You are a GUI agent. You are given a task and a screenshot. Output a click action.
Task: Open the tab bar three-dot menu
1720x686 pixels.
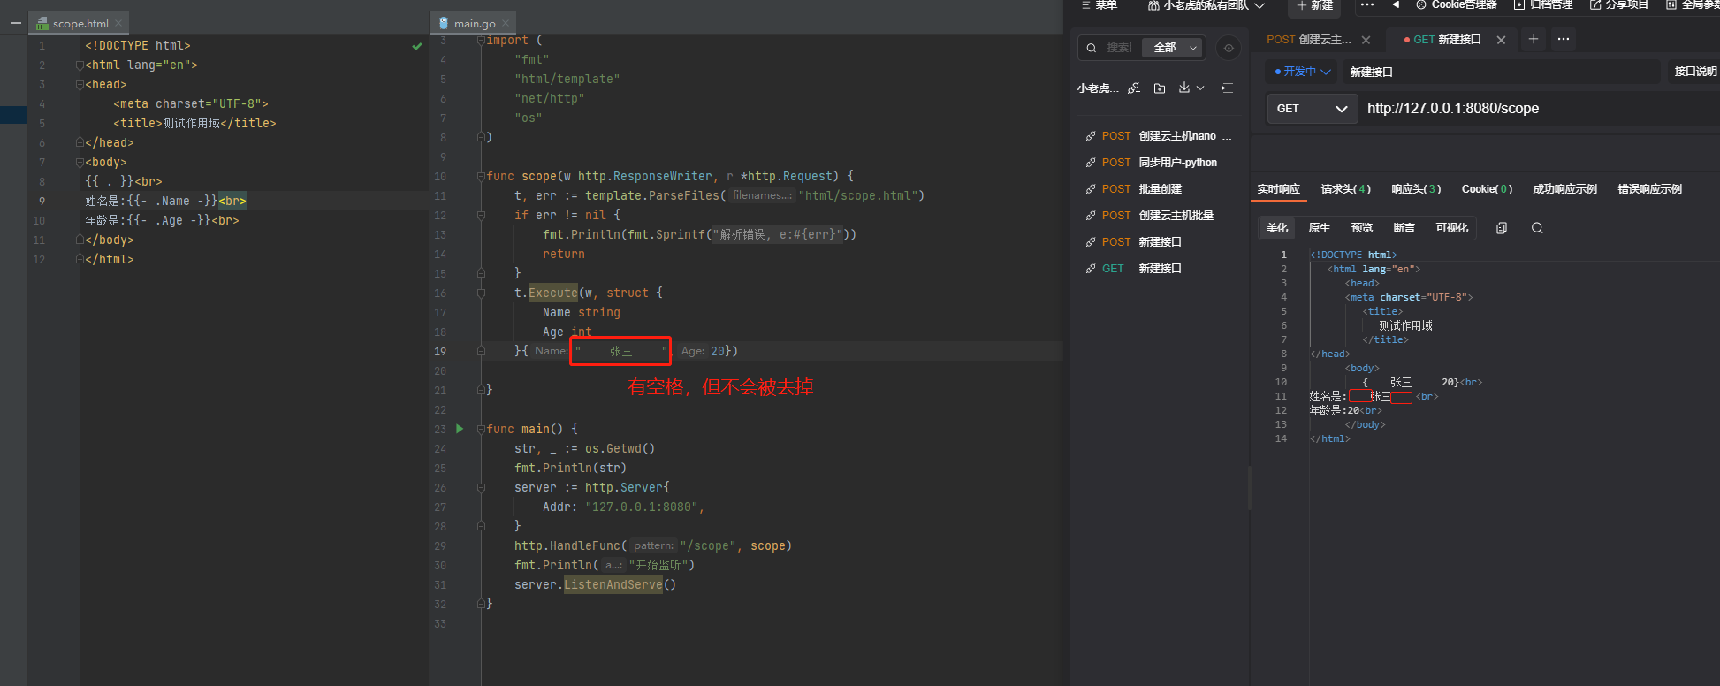[x=1564, y=39]
